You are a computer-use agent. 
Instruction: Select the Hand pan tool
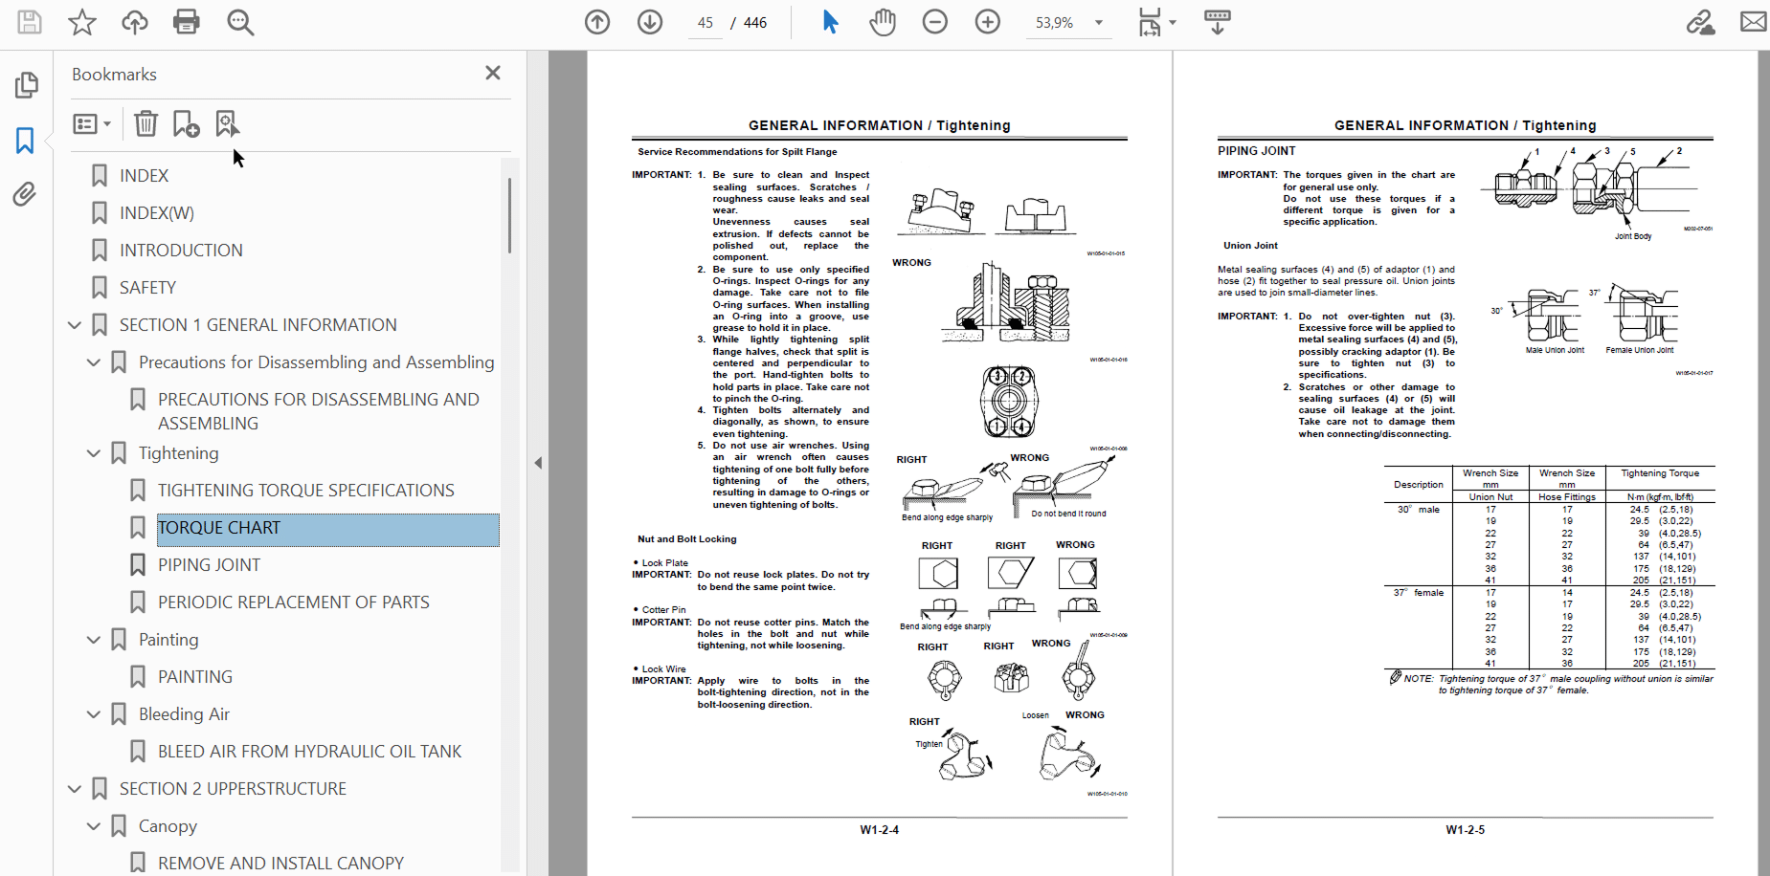tap(882, 22)
